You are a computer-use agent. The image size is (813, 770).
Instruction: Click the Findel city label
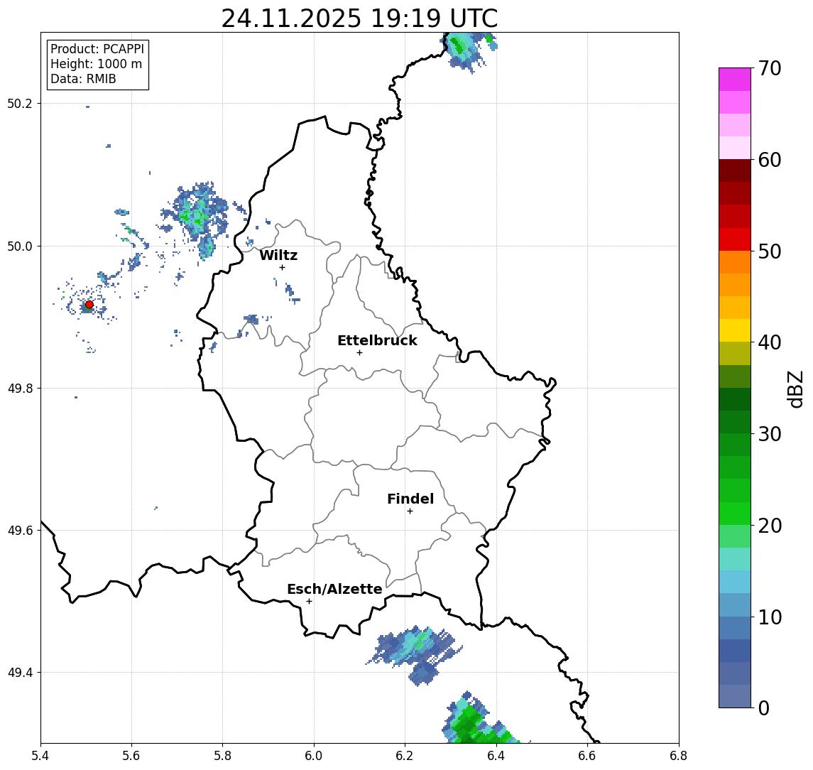tap(410, 499)
